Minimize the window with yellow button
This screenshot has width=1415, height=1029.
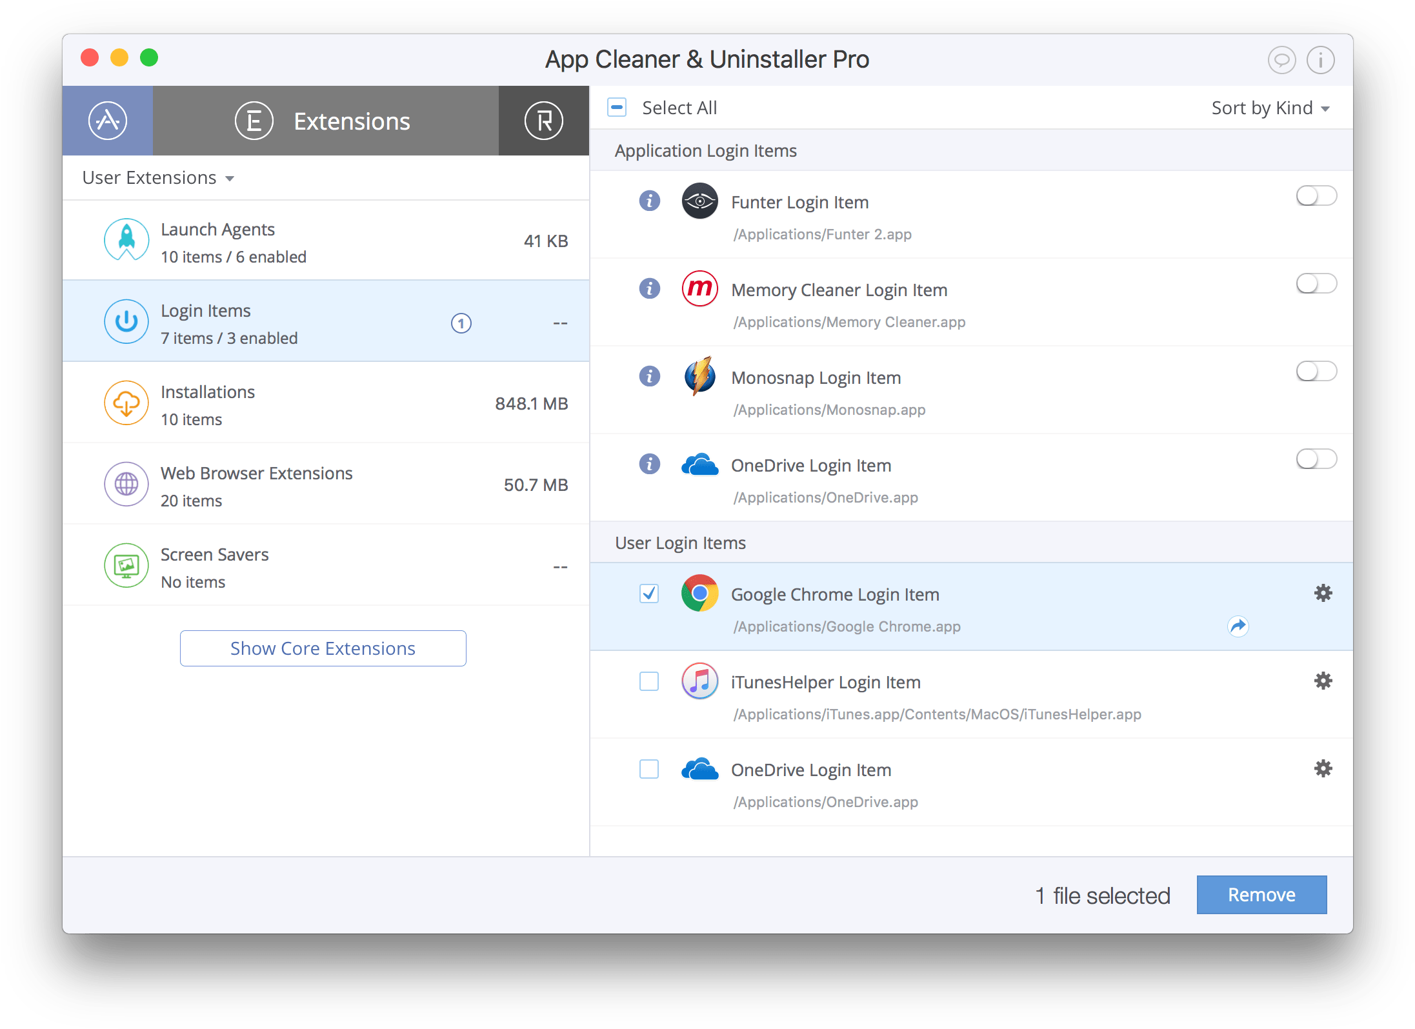[119, 57]
